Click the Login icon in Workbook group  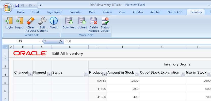click(9, 21)
